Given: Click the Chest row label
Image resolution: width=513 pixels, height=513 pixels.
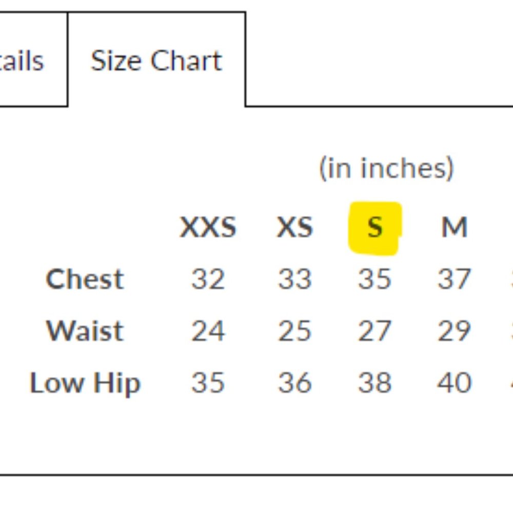Looking at the screenshot, I should tap(85, 279).
